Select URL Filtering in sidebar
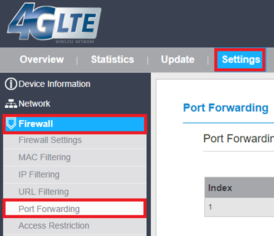The width and height of the screenshot is (274, 236). coord(43,192)
